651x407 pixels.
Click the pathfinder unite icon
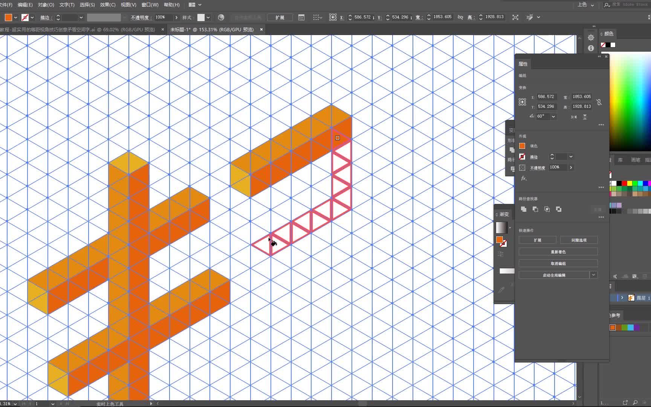(x=524, y=209)
